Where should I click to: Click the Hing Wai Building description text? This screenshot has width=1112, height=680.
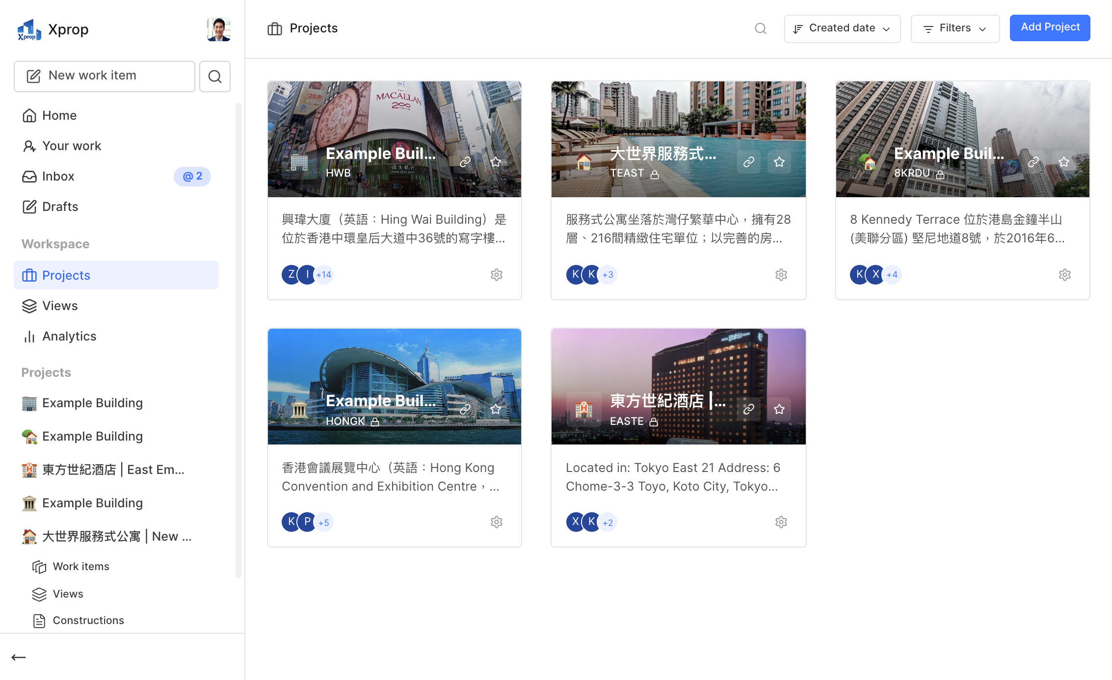pyautogui.click(x=394, y=229)
